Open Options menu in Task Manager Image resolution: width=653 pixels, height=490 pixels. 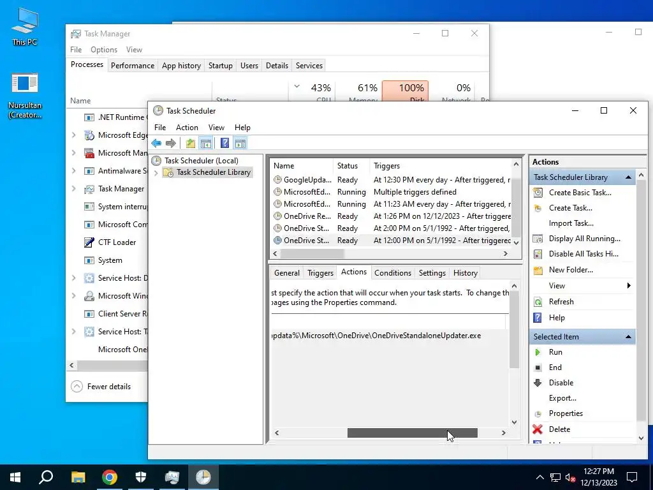coord(104,50)
